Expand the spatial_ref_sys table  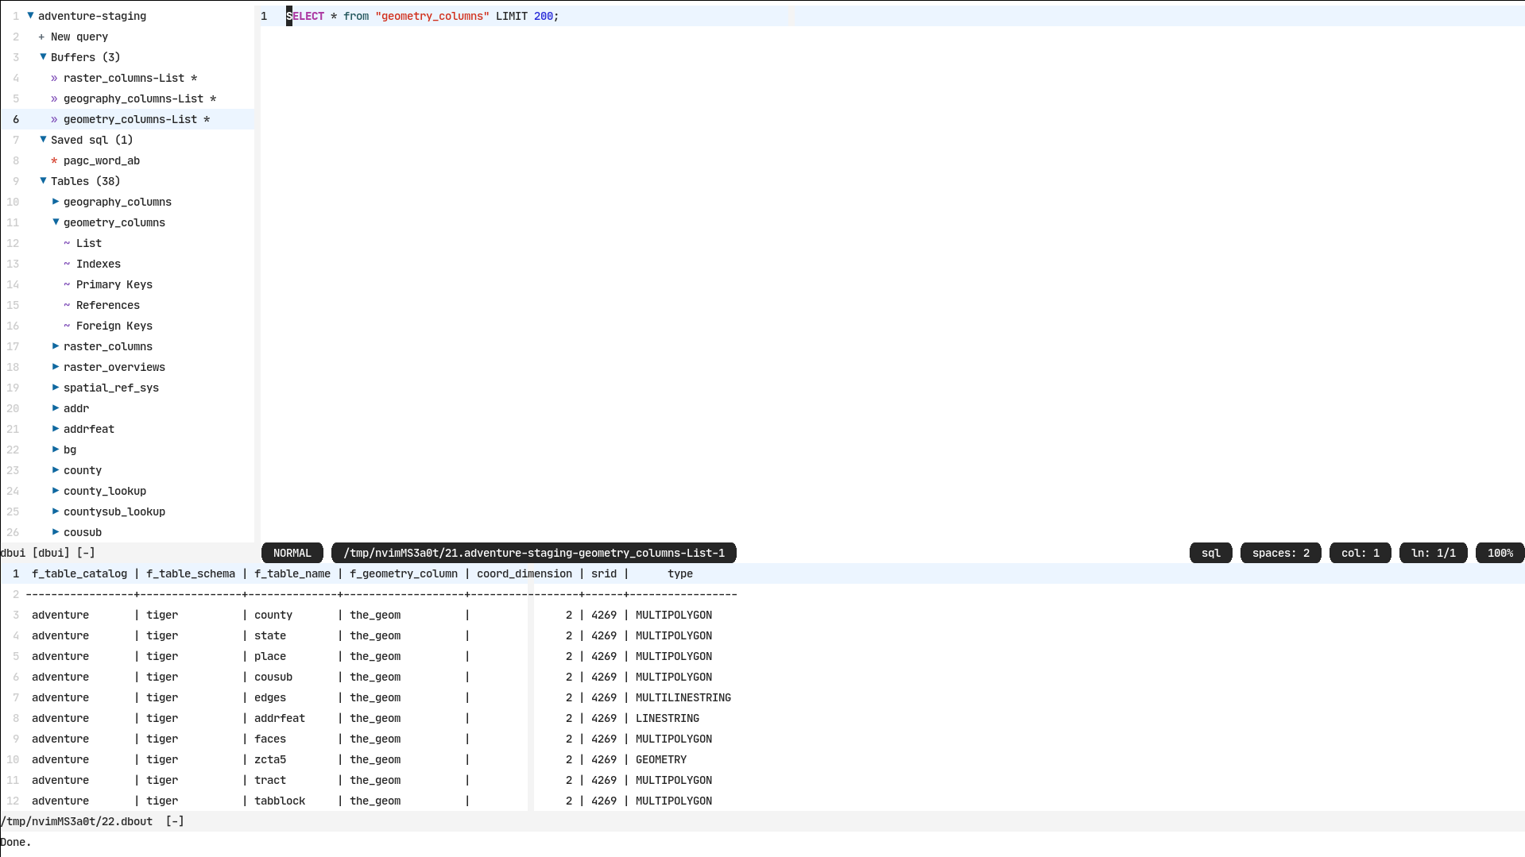110,388
